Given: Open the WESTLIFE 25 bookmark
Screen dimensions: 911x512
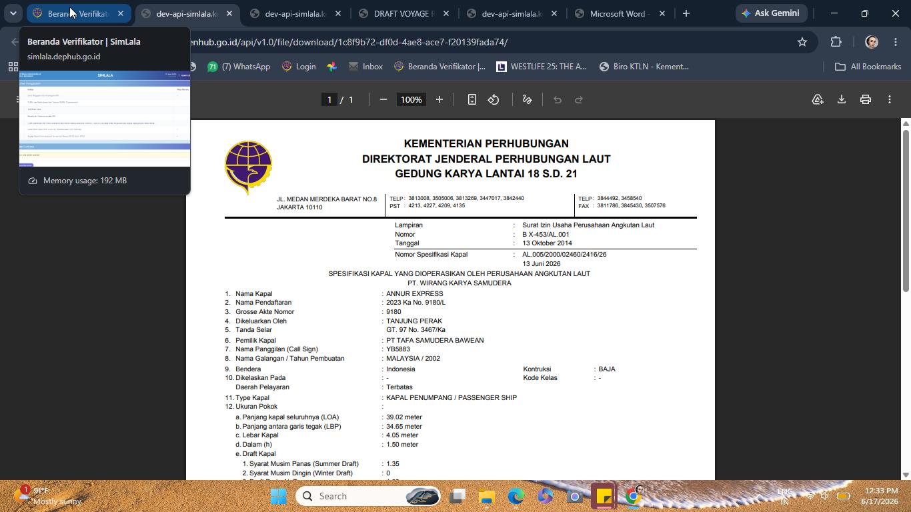Looking at the screenshot, I should coord(542,67).
